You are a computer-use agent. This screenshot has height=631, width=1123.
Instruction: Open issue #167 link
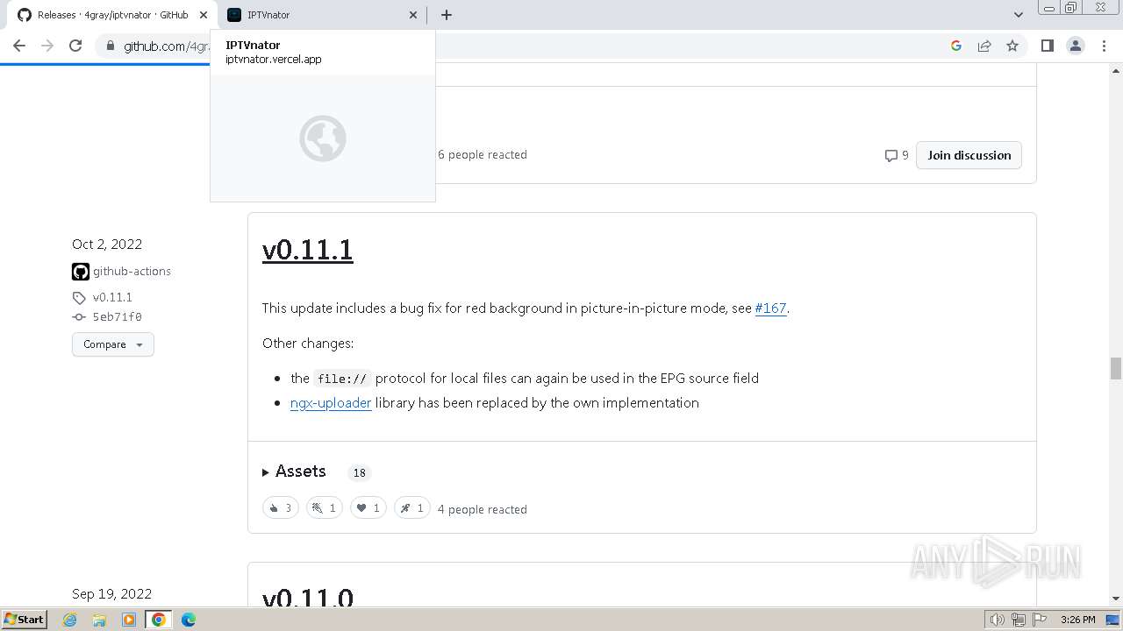tap(770, 308)
